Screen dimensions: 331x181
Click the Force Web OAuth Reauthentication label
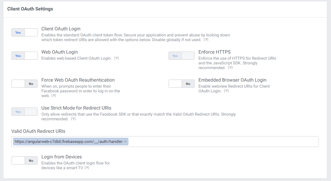78,80
